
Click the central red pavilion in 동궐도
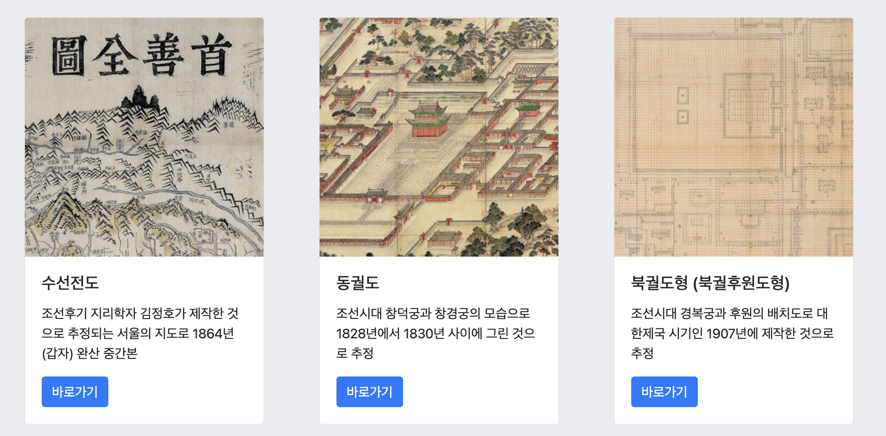[428, 120]
